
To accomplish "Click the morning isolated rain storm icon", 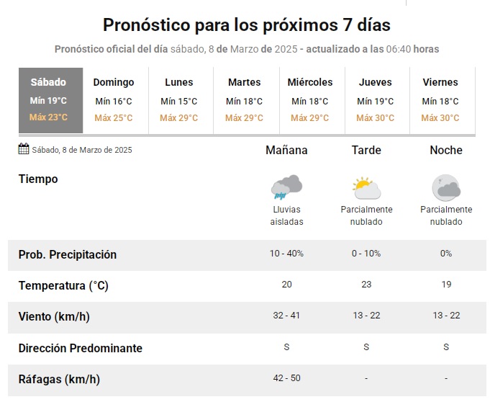I will (286, 187).
